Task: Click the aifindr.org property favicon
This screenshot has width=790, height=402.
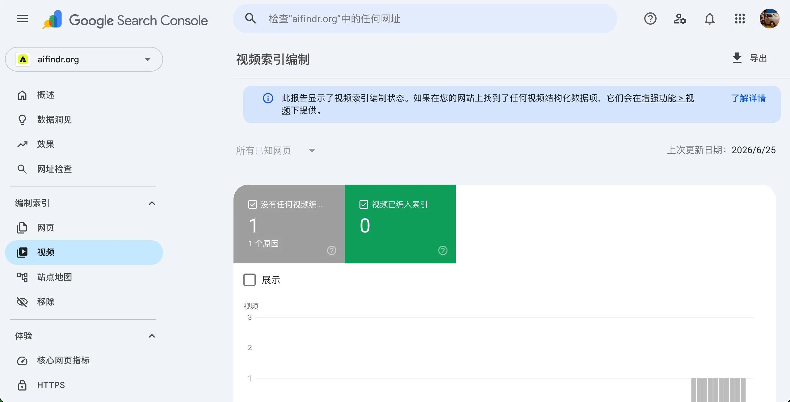Action: pyautogui.click(x=23, y=59)
